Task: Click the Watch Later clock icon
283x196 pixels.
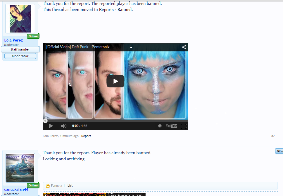Action: pos(160,126)
